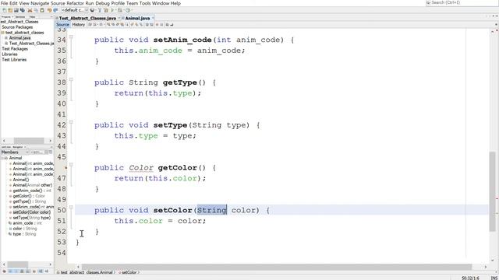Click the editor horizontal scrollbar thumb
The image size is (499, 280).
click(x=277, y=267)
